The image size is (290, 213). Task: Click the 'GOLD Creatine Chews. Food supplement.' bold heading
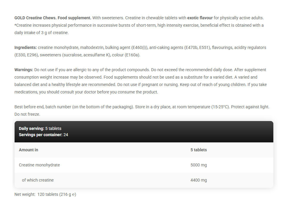53,18
